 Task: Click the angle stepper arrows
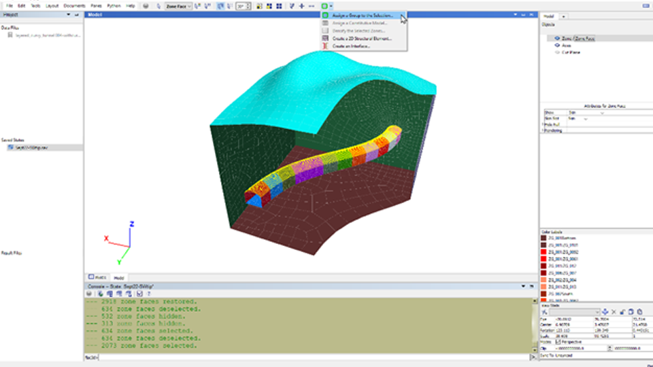pyautogui.click(x=249, y=6)
